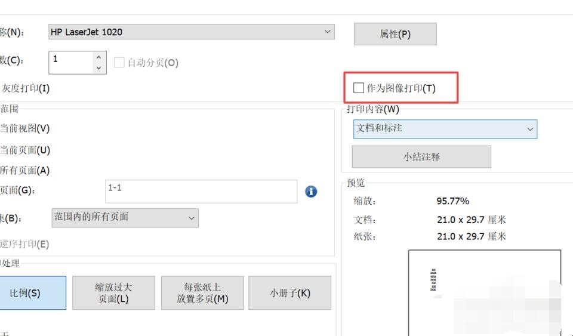Click the 小结注释 button
The height and width of the screenshot is (336, 573).
pyautogui.click(x=421, y=157)
